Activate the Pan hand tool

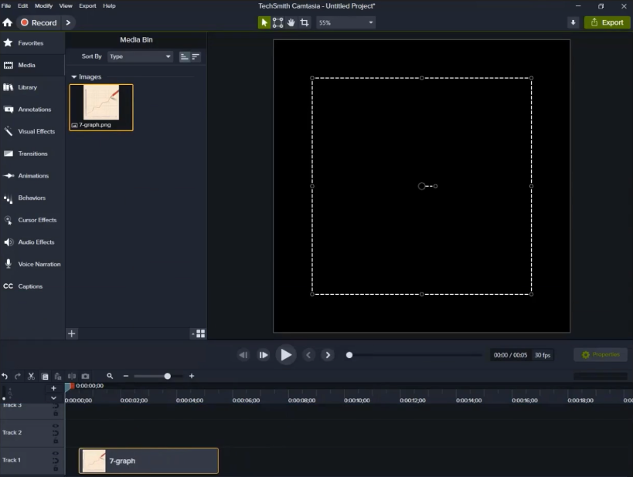coord(291,22)
